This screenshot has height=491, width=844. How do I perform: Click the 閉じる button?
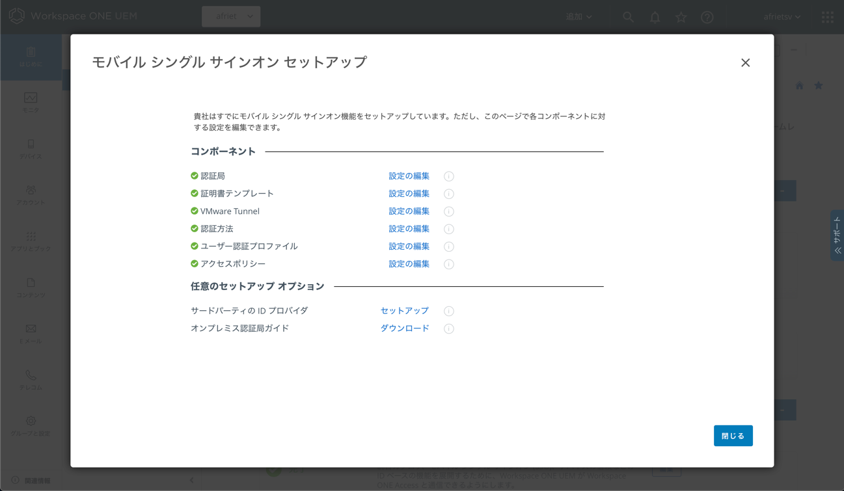733,436
